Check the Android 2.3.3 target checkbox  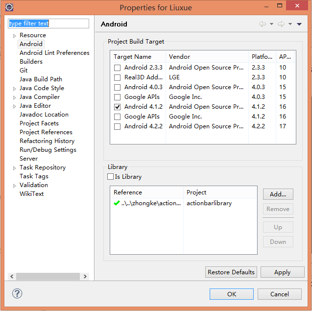pyautogui.click(x=117, y=68)
